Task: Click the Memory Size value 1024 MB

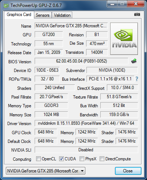Action: pos(51,115)
